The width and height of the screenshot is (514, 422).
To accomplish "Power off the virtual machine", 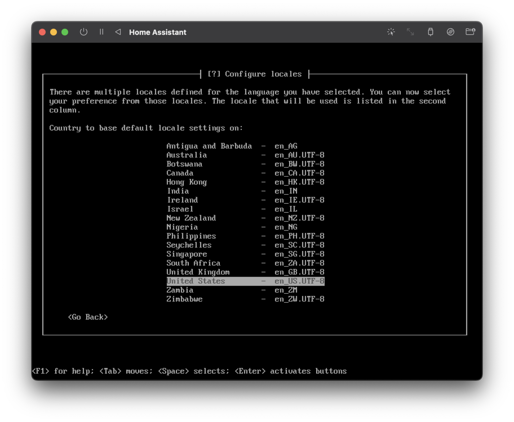I will tap(84, 32).
